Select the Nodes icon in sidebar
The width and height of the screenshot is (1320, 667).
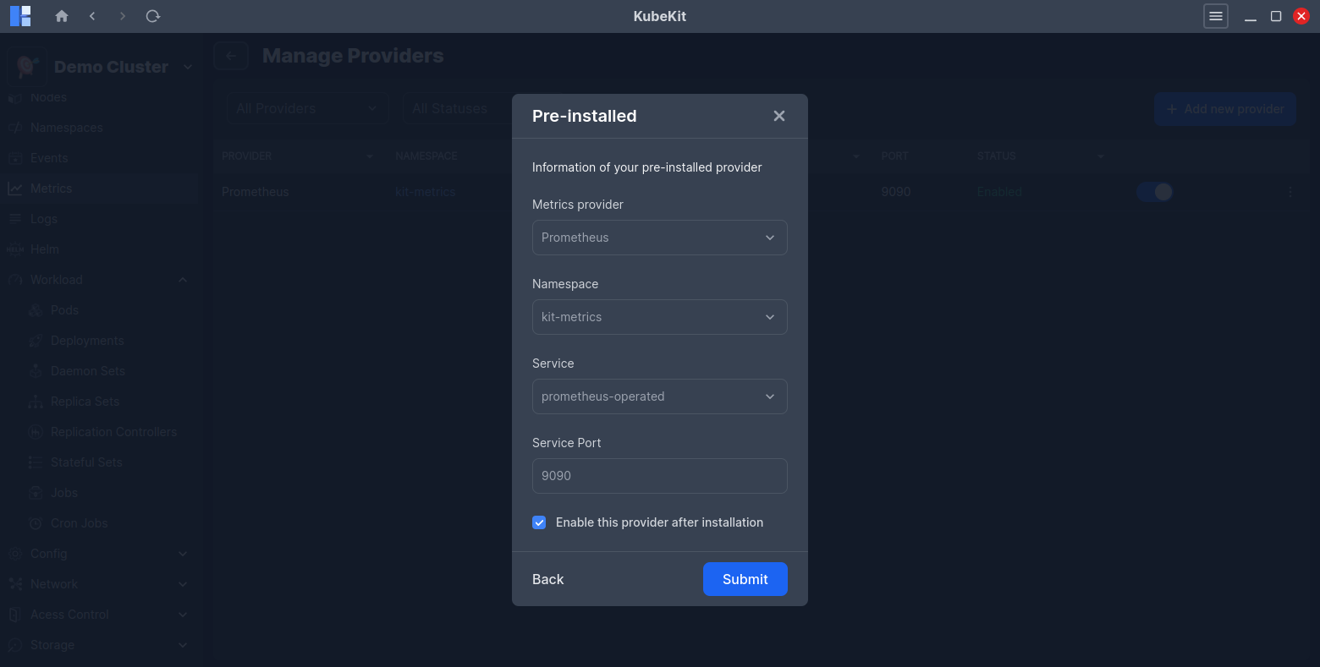pyautogui.click(x=15, y=96)
